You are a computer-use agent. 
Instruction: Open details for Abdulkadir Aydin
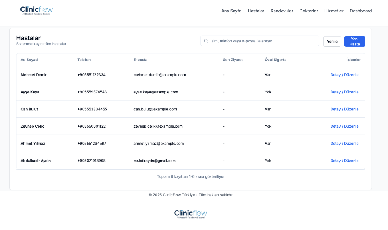coord(344,161)
